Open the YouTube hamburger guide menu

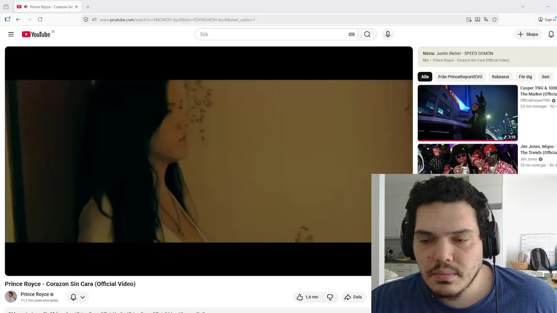[x=11, y=34]
